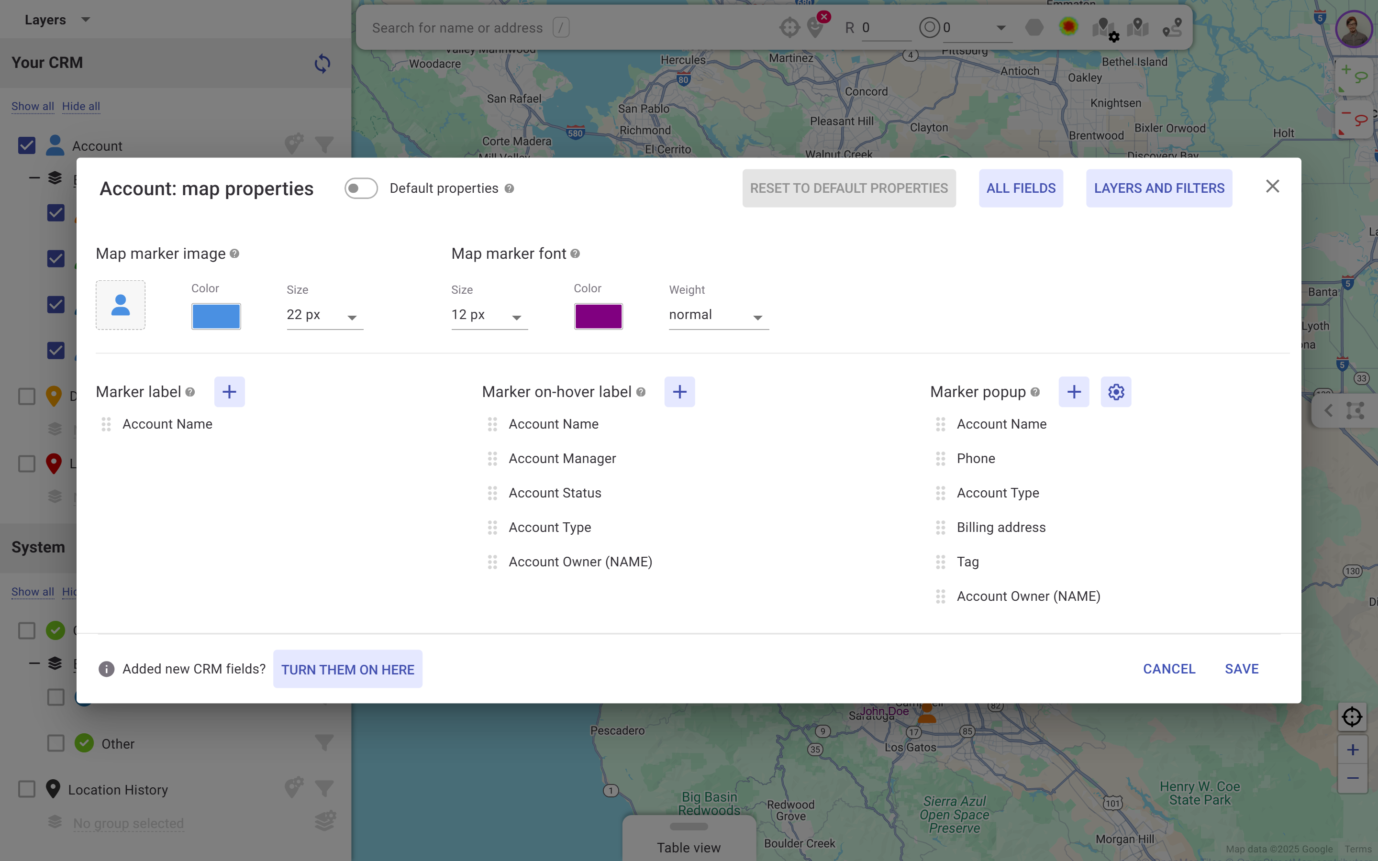
Task: Open settings gear next to Marker popup
Action: point(1115,392)
